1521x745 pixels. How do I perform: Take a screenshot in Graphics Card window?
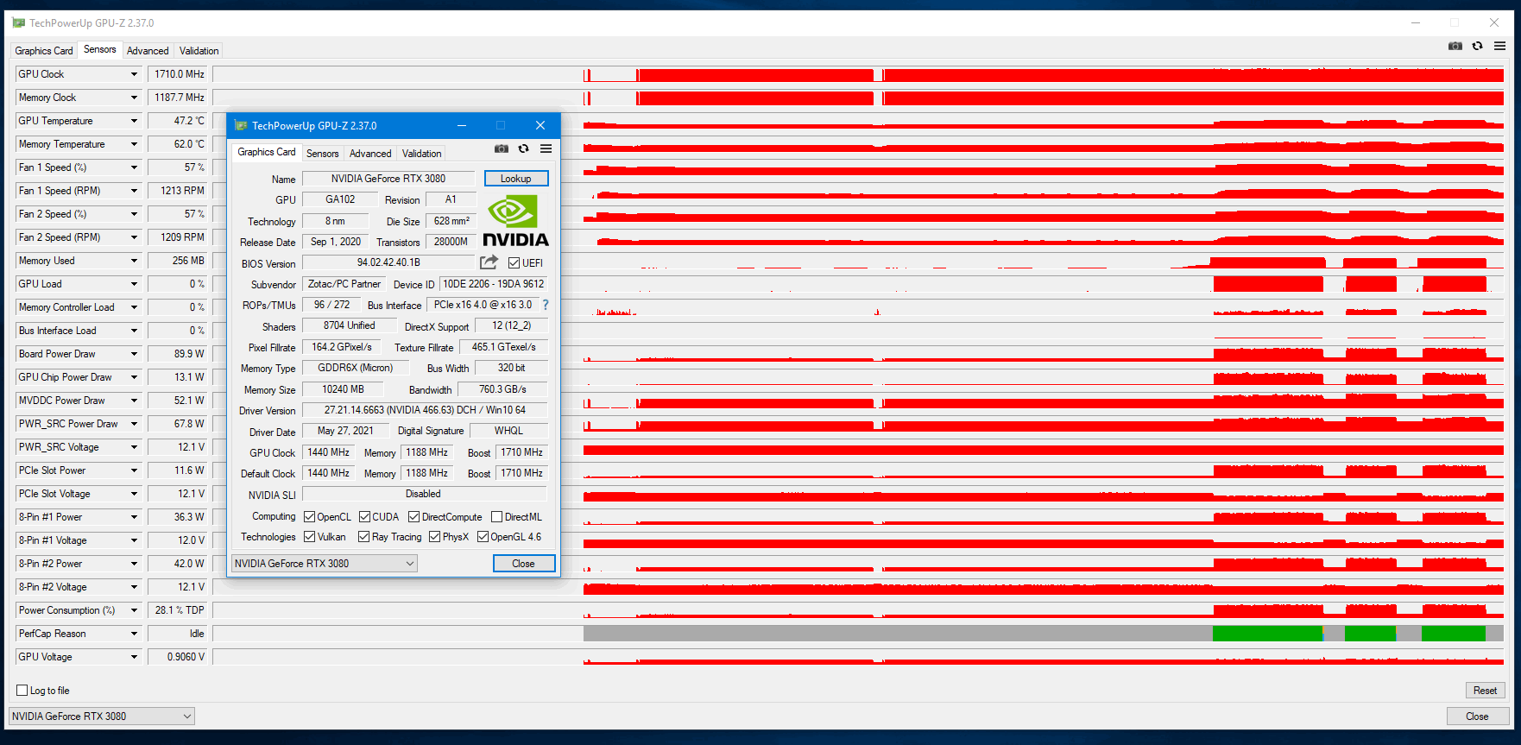[x=501, y=148]
